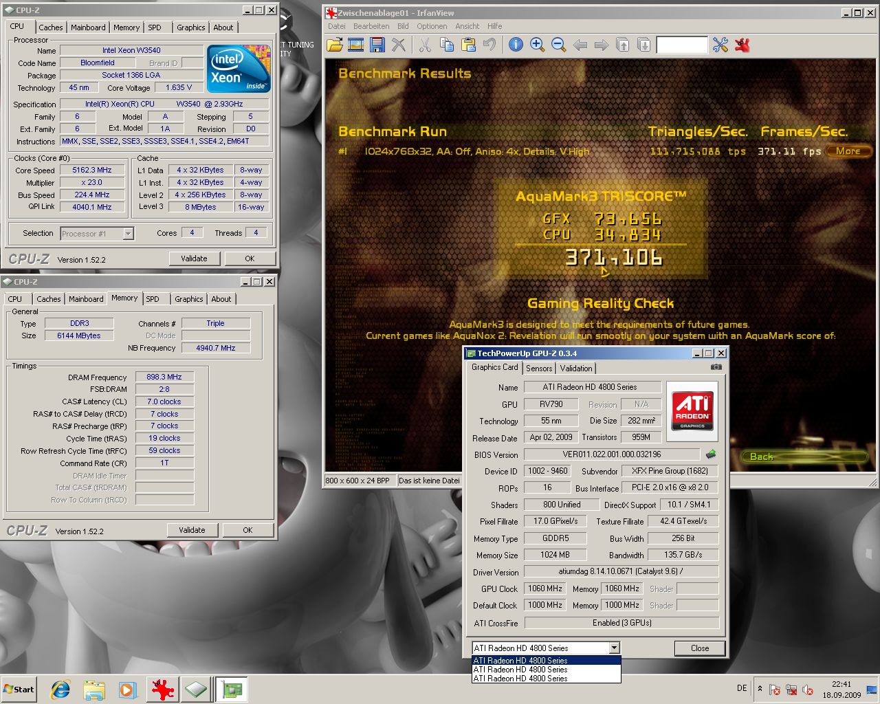
Task: Click the IrfanView Paste clipboard icon
Action: 468,45
